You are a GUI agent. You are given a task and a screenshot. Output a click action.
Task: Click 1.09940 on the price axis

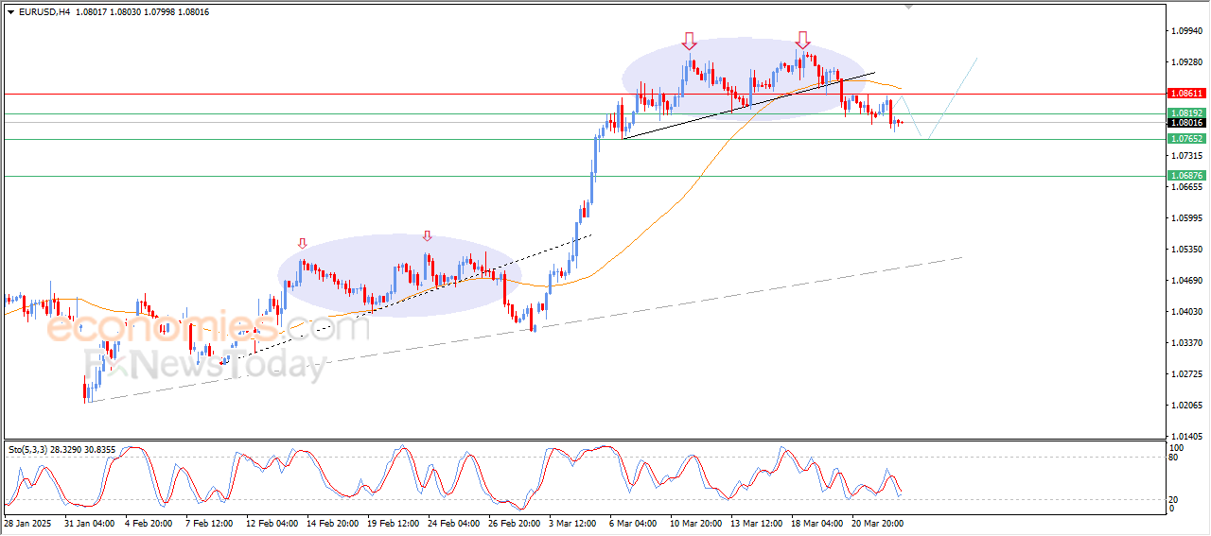(x=1186, y=31)
